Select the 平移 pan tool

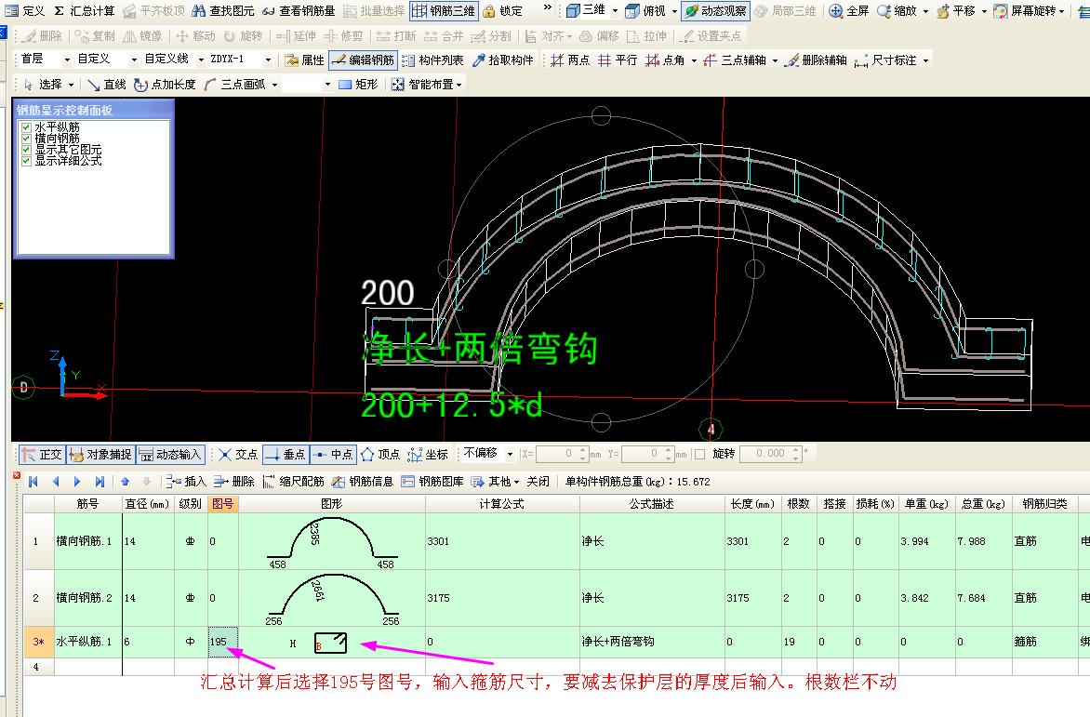(x=956, y=10)
